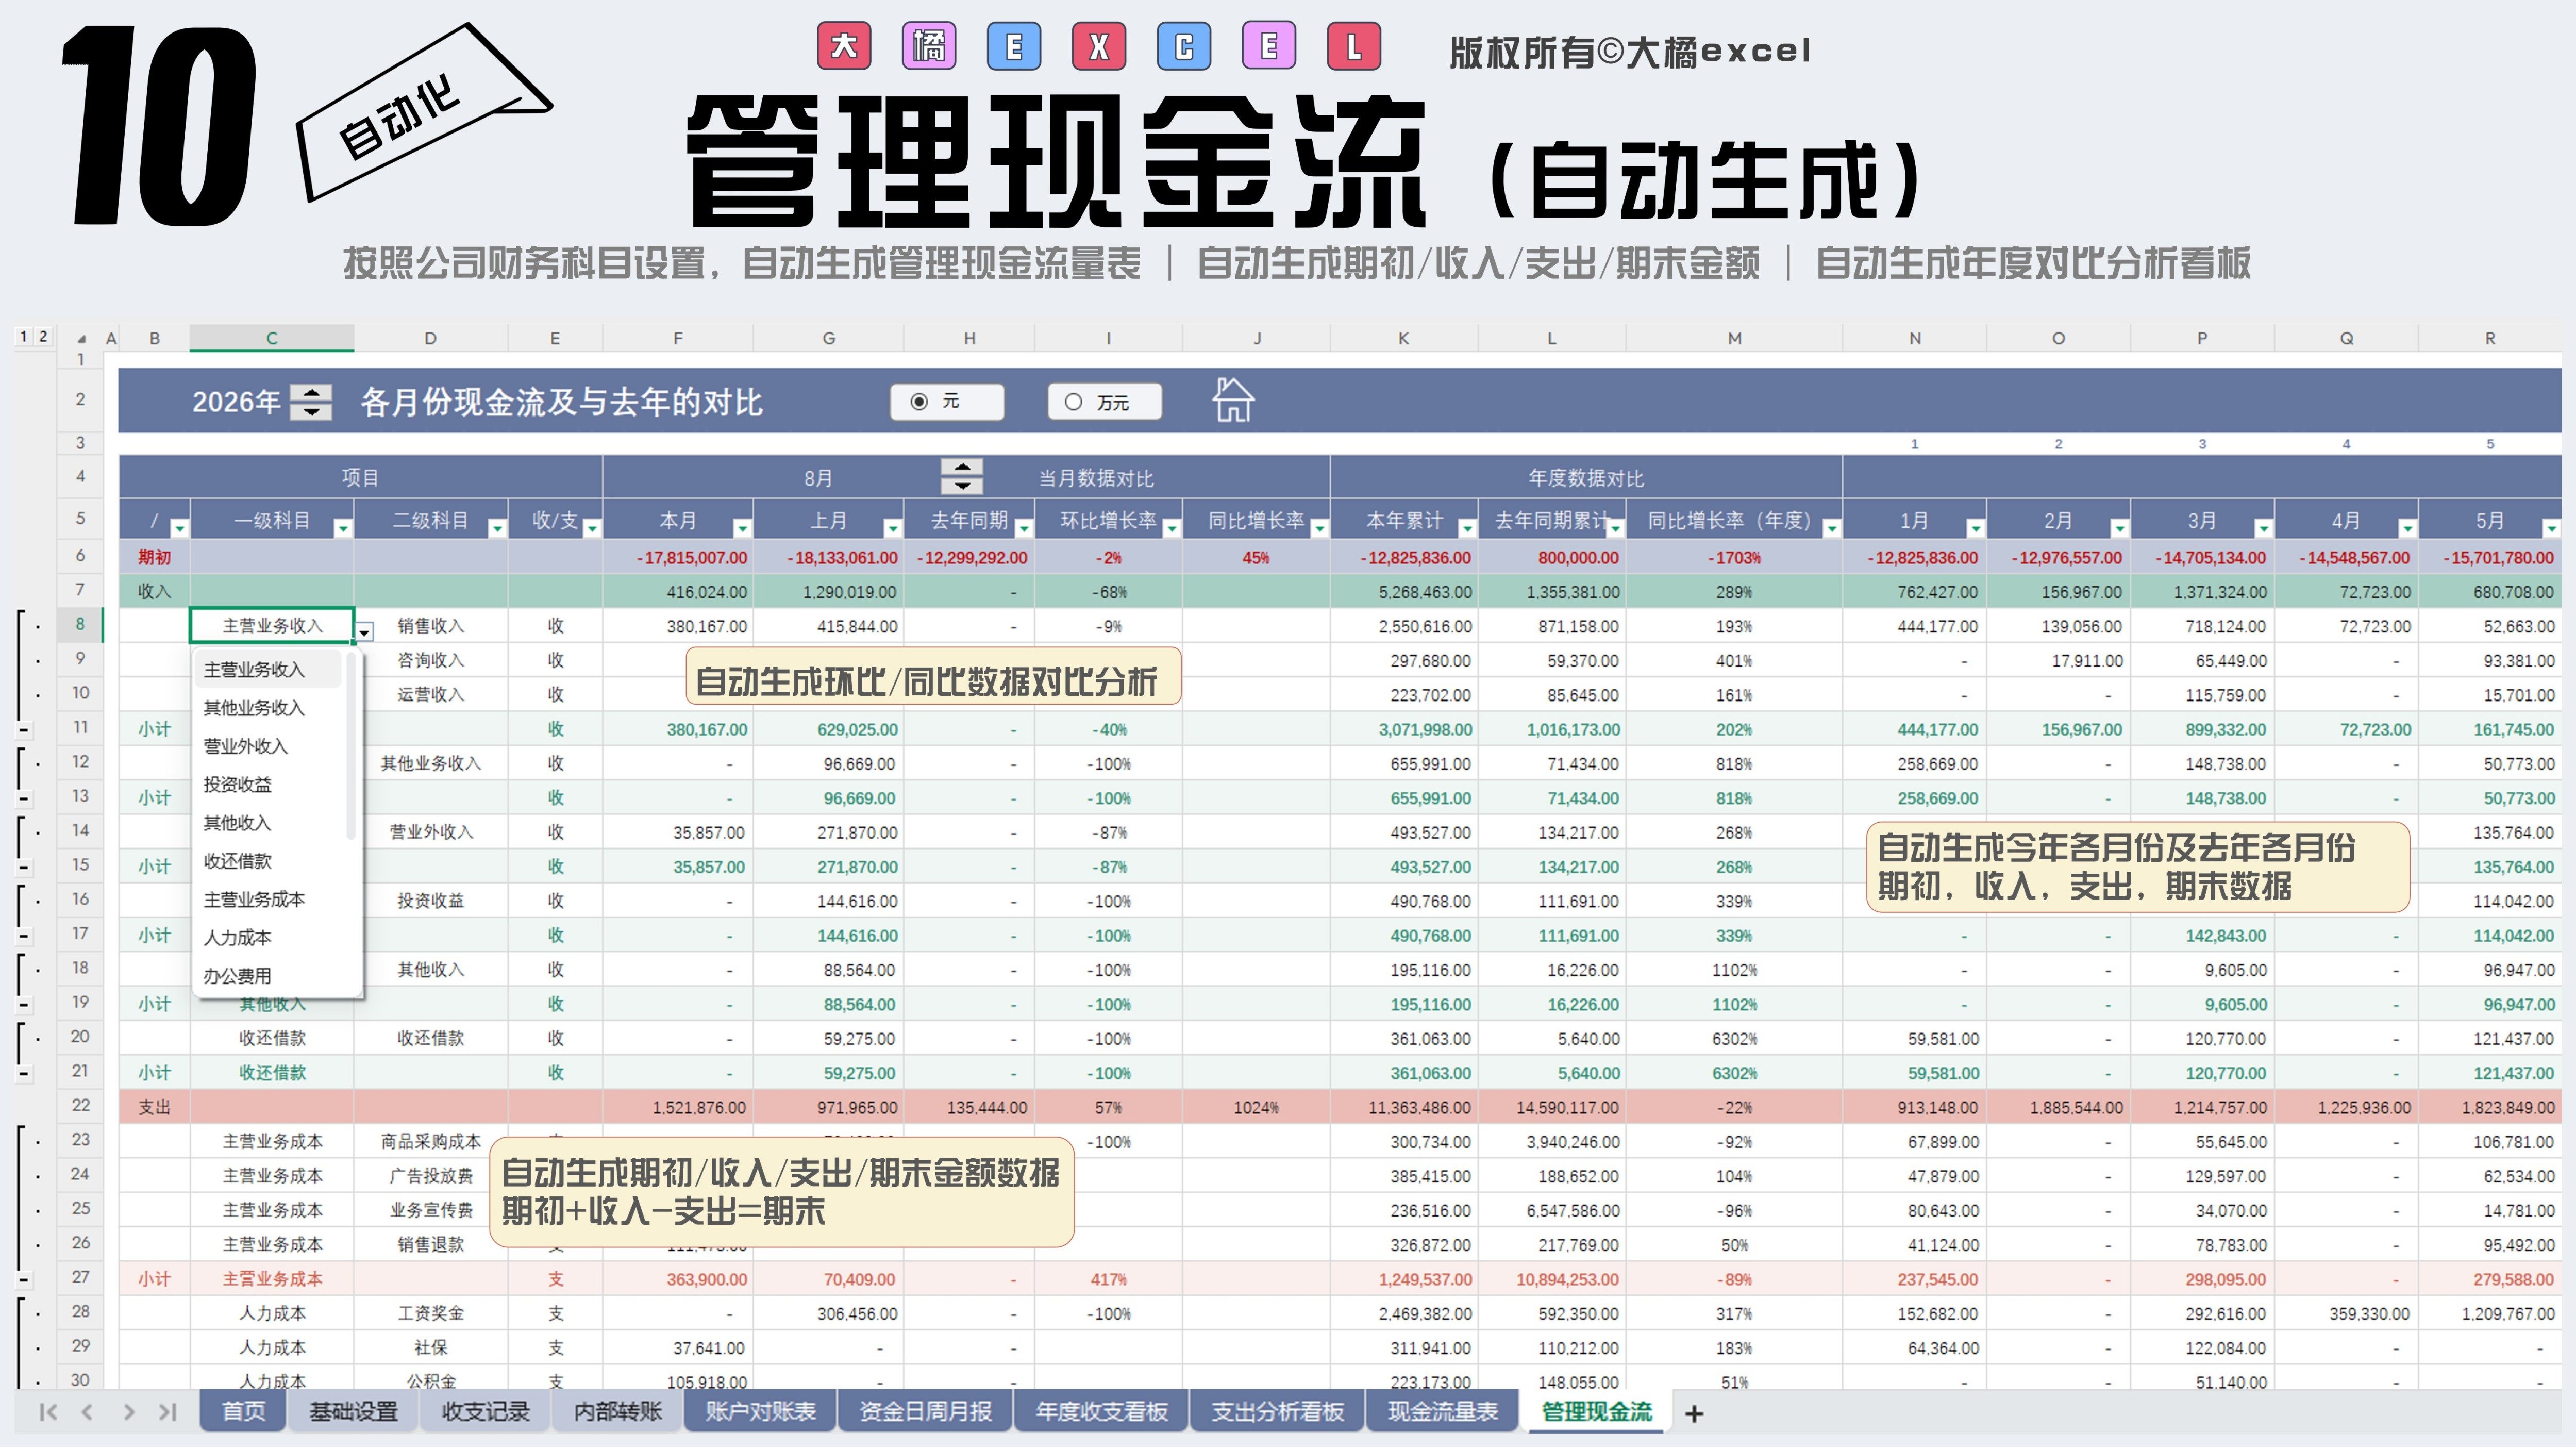
Task: Click the month spinner beside 8月
Action: click(961, 476)
